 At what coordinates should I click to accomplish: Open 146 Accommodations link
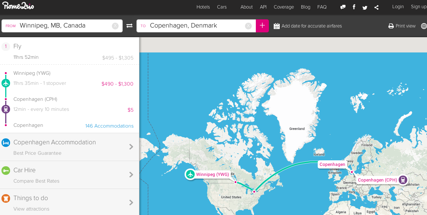(110, 126)
